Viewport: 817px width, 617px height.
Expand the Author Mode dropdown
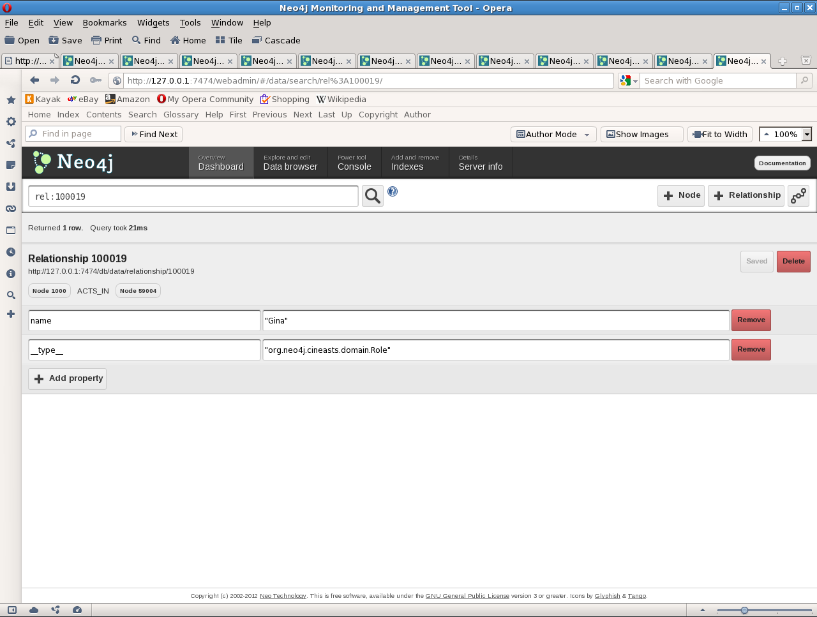pos(587,135)
